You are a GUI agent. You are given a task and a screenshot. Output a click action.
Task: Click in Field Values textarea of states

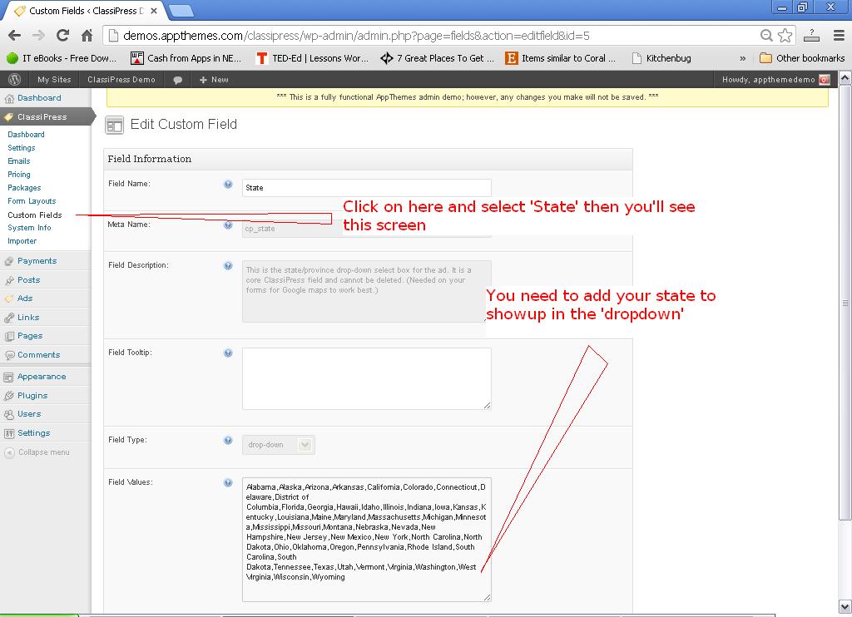tap(367, 540)
